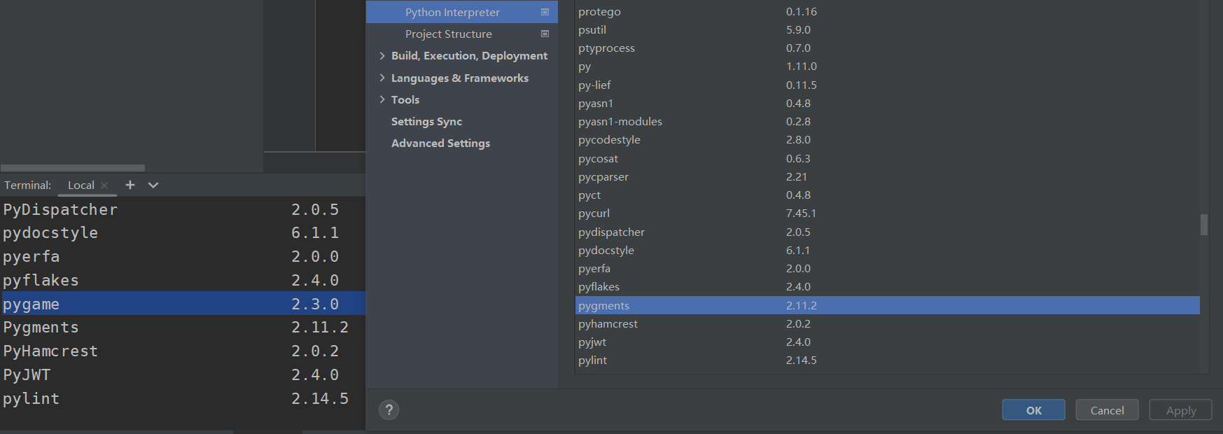Select Project Structure settings item
The image size is (1223, 434).
(448, 34)
